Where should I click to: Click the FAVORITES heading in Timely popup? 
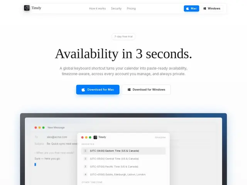coord(88,144)
